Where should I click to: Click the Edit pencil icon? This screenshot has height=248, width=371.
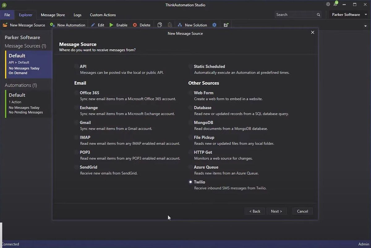click(93, 25)
